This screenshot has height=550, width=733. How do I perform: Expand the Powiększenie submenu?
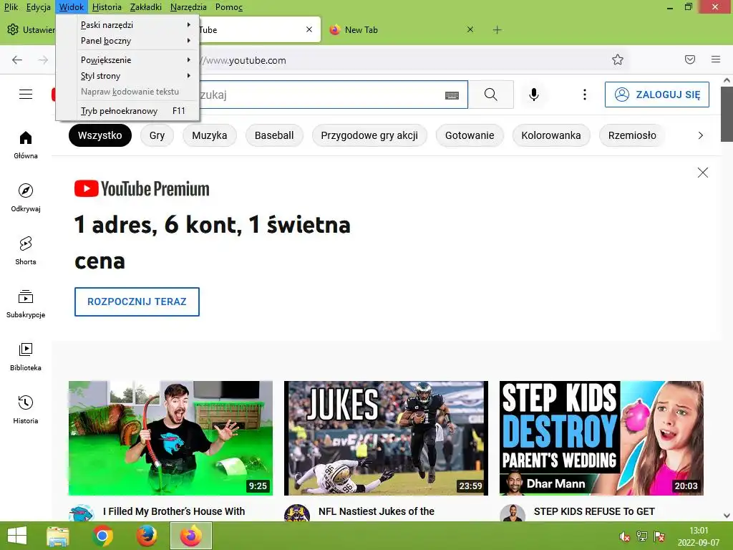pos(127,60)
